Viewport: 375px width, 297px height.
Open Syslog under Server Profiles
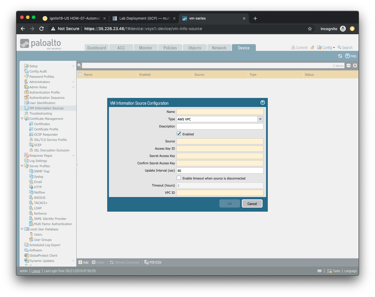(x=39, y=177)
